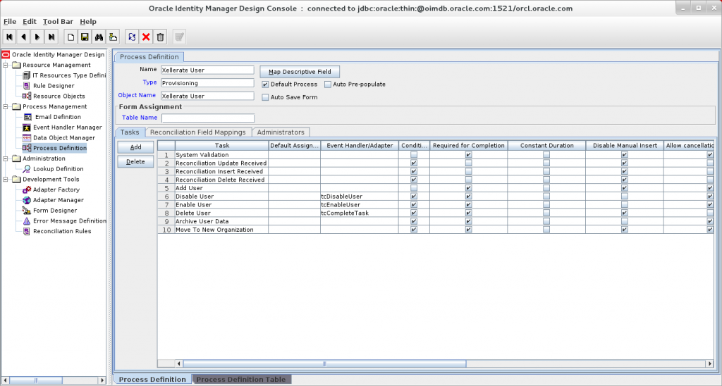Image resolution: width=722 pixels, height=386 pixels.
Task: Click the Table Name input field
Action: pos(207,118)
